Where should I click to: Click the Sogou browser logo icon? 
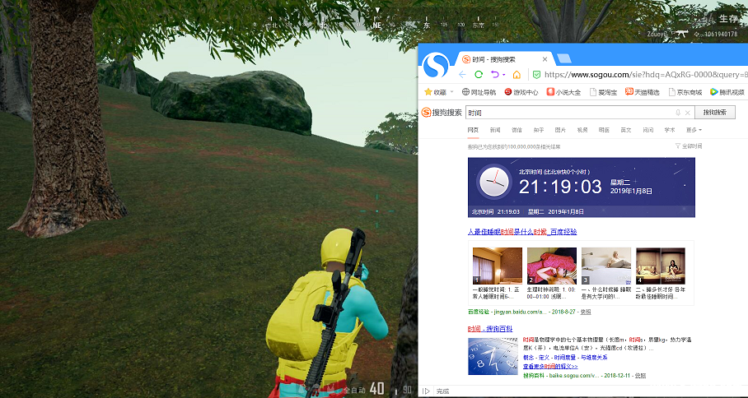click(x=436, y=64)
